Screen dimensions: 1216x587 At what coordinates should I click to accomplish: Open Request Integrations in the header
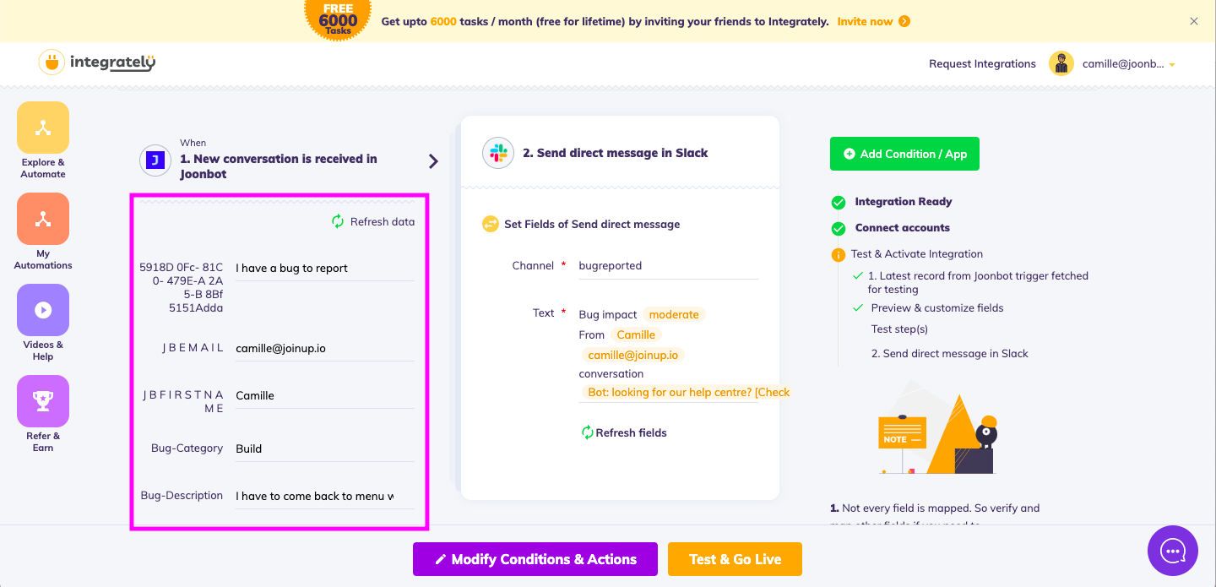(982, 63)
